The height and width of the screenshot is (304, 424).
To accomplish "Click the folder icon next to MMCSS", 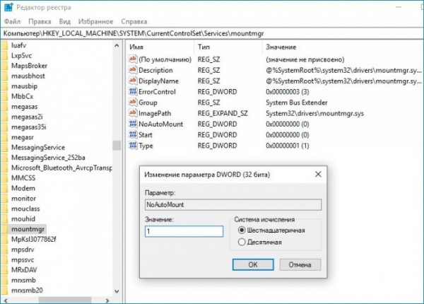I will [x=5, y=178].
